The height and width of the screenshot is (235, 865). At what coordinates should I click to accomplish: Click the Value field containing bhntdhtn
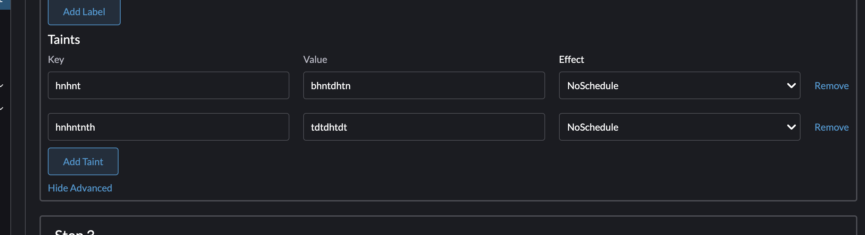click(x=423, y=85)
